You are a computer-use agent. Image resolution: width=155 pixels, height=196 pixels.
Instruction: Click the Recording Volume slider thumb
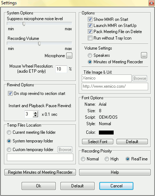click(39, 44)
